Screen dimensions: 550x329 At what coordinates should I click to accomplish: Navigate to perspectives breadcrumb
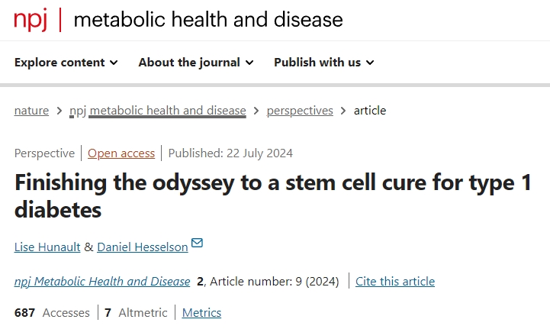pos(300,111)
